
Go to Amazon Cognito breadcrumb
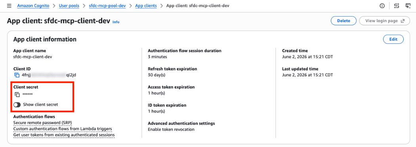33,6
